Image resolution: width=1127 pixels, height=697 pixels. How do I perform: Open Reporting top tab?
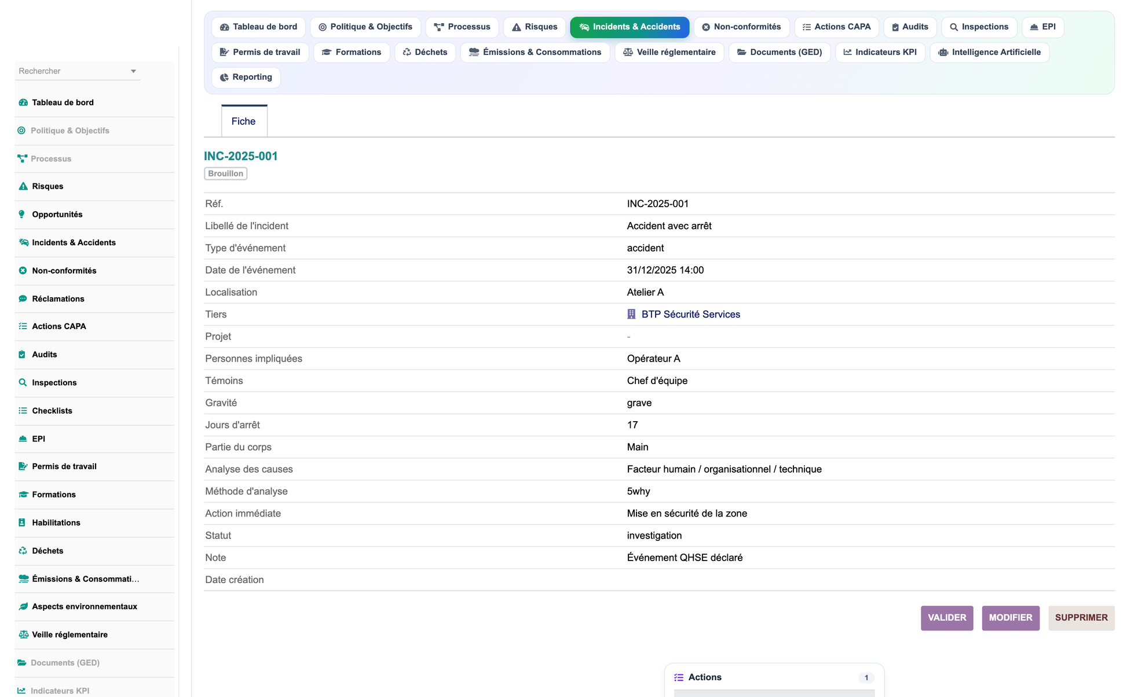click(246, 78)
